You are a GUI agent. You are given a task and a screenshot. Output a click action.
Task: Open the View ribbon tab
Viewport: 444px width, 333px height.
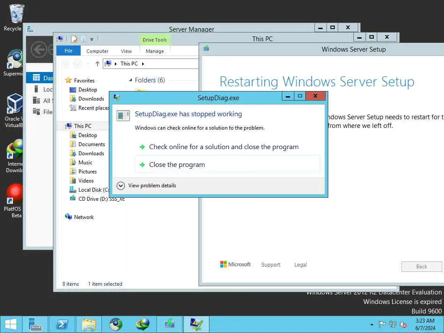[126, 51]
